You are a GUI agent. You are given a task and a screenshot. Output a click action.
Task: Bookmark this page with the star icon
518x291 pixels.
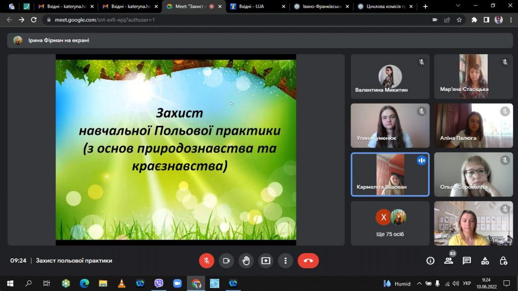tap(459, 20)
